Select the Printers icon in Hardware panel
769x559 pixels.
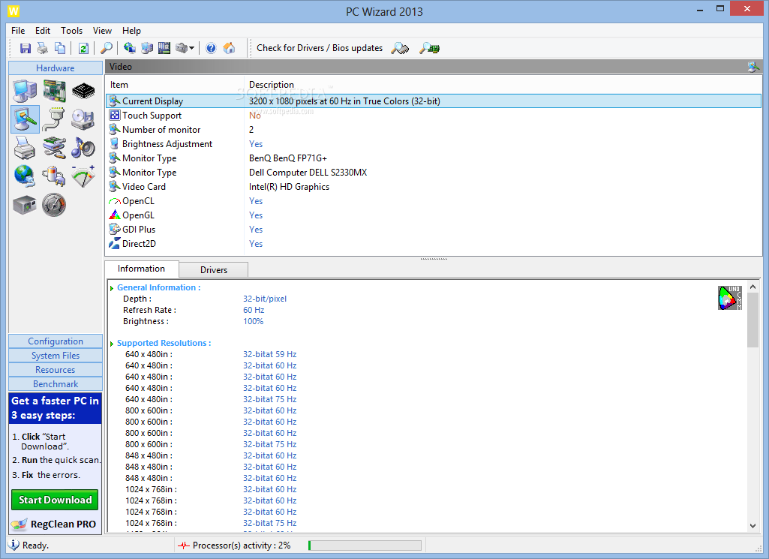coord(25,148)
